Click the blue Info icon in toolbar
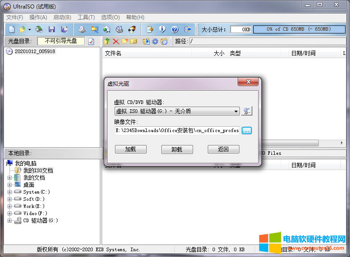Viewport: 350px width, 257px height. (x=162, y=29)
